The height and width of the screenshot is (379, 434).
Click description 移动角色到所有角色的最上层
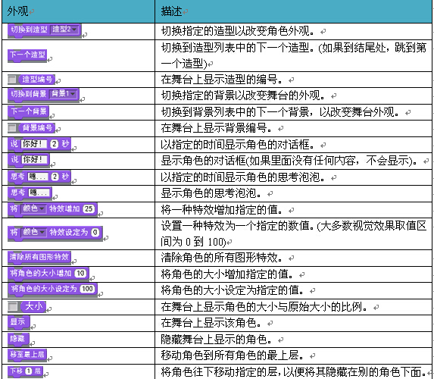[233, 356]
